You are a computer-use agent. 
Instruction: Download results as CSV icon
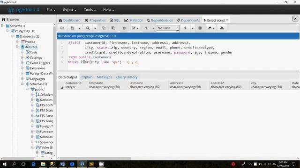[222, 28]
